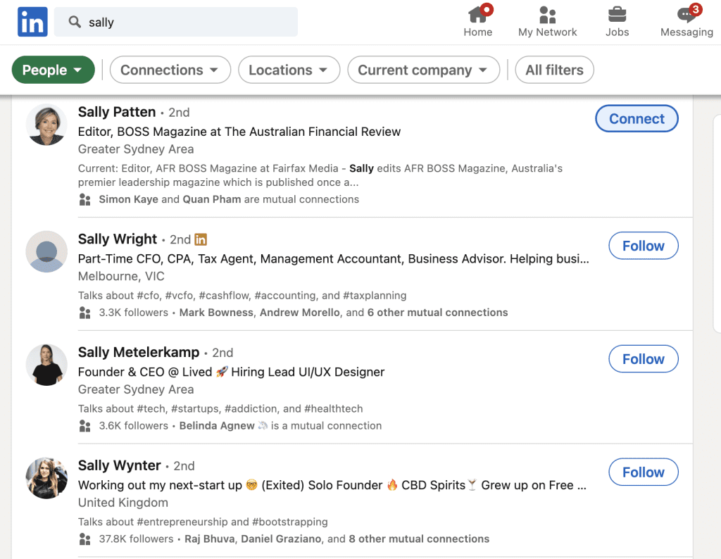
Task: Click followers icon under Sally Wright
Action: 84,313
